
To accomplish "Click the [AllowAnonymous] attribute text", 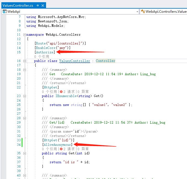I will click(x=57, y=145).
